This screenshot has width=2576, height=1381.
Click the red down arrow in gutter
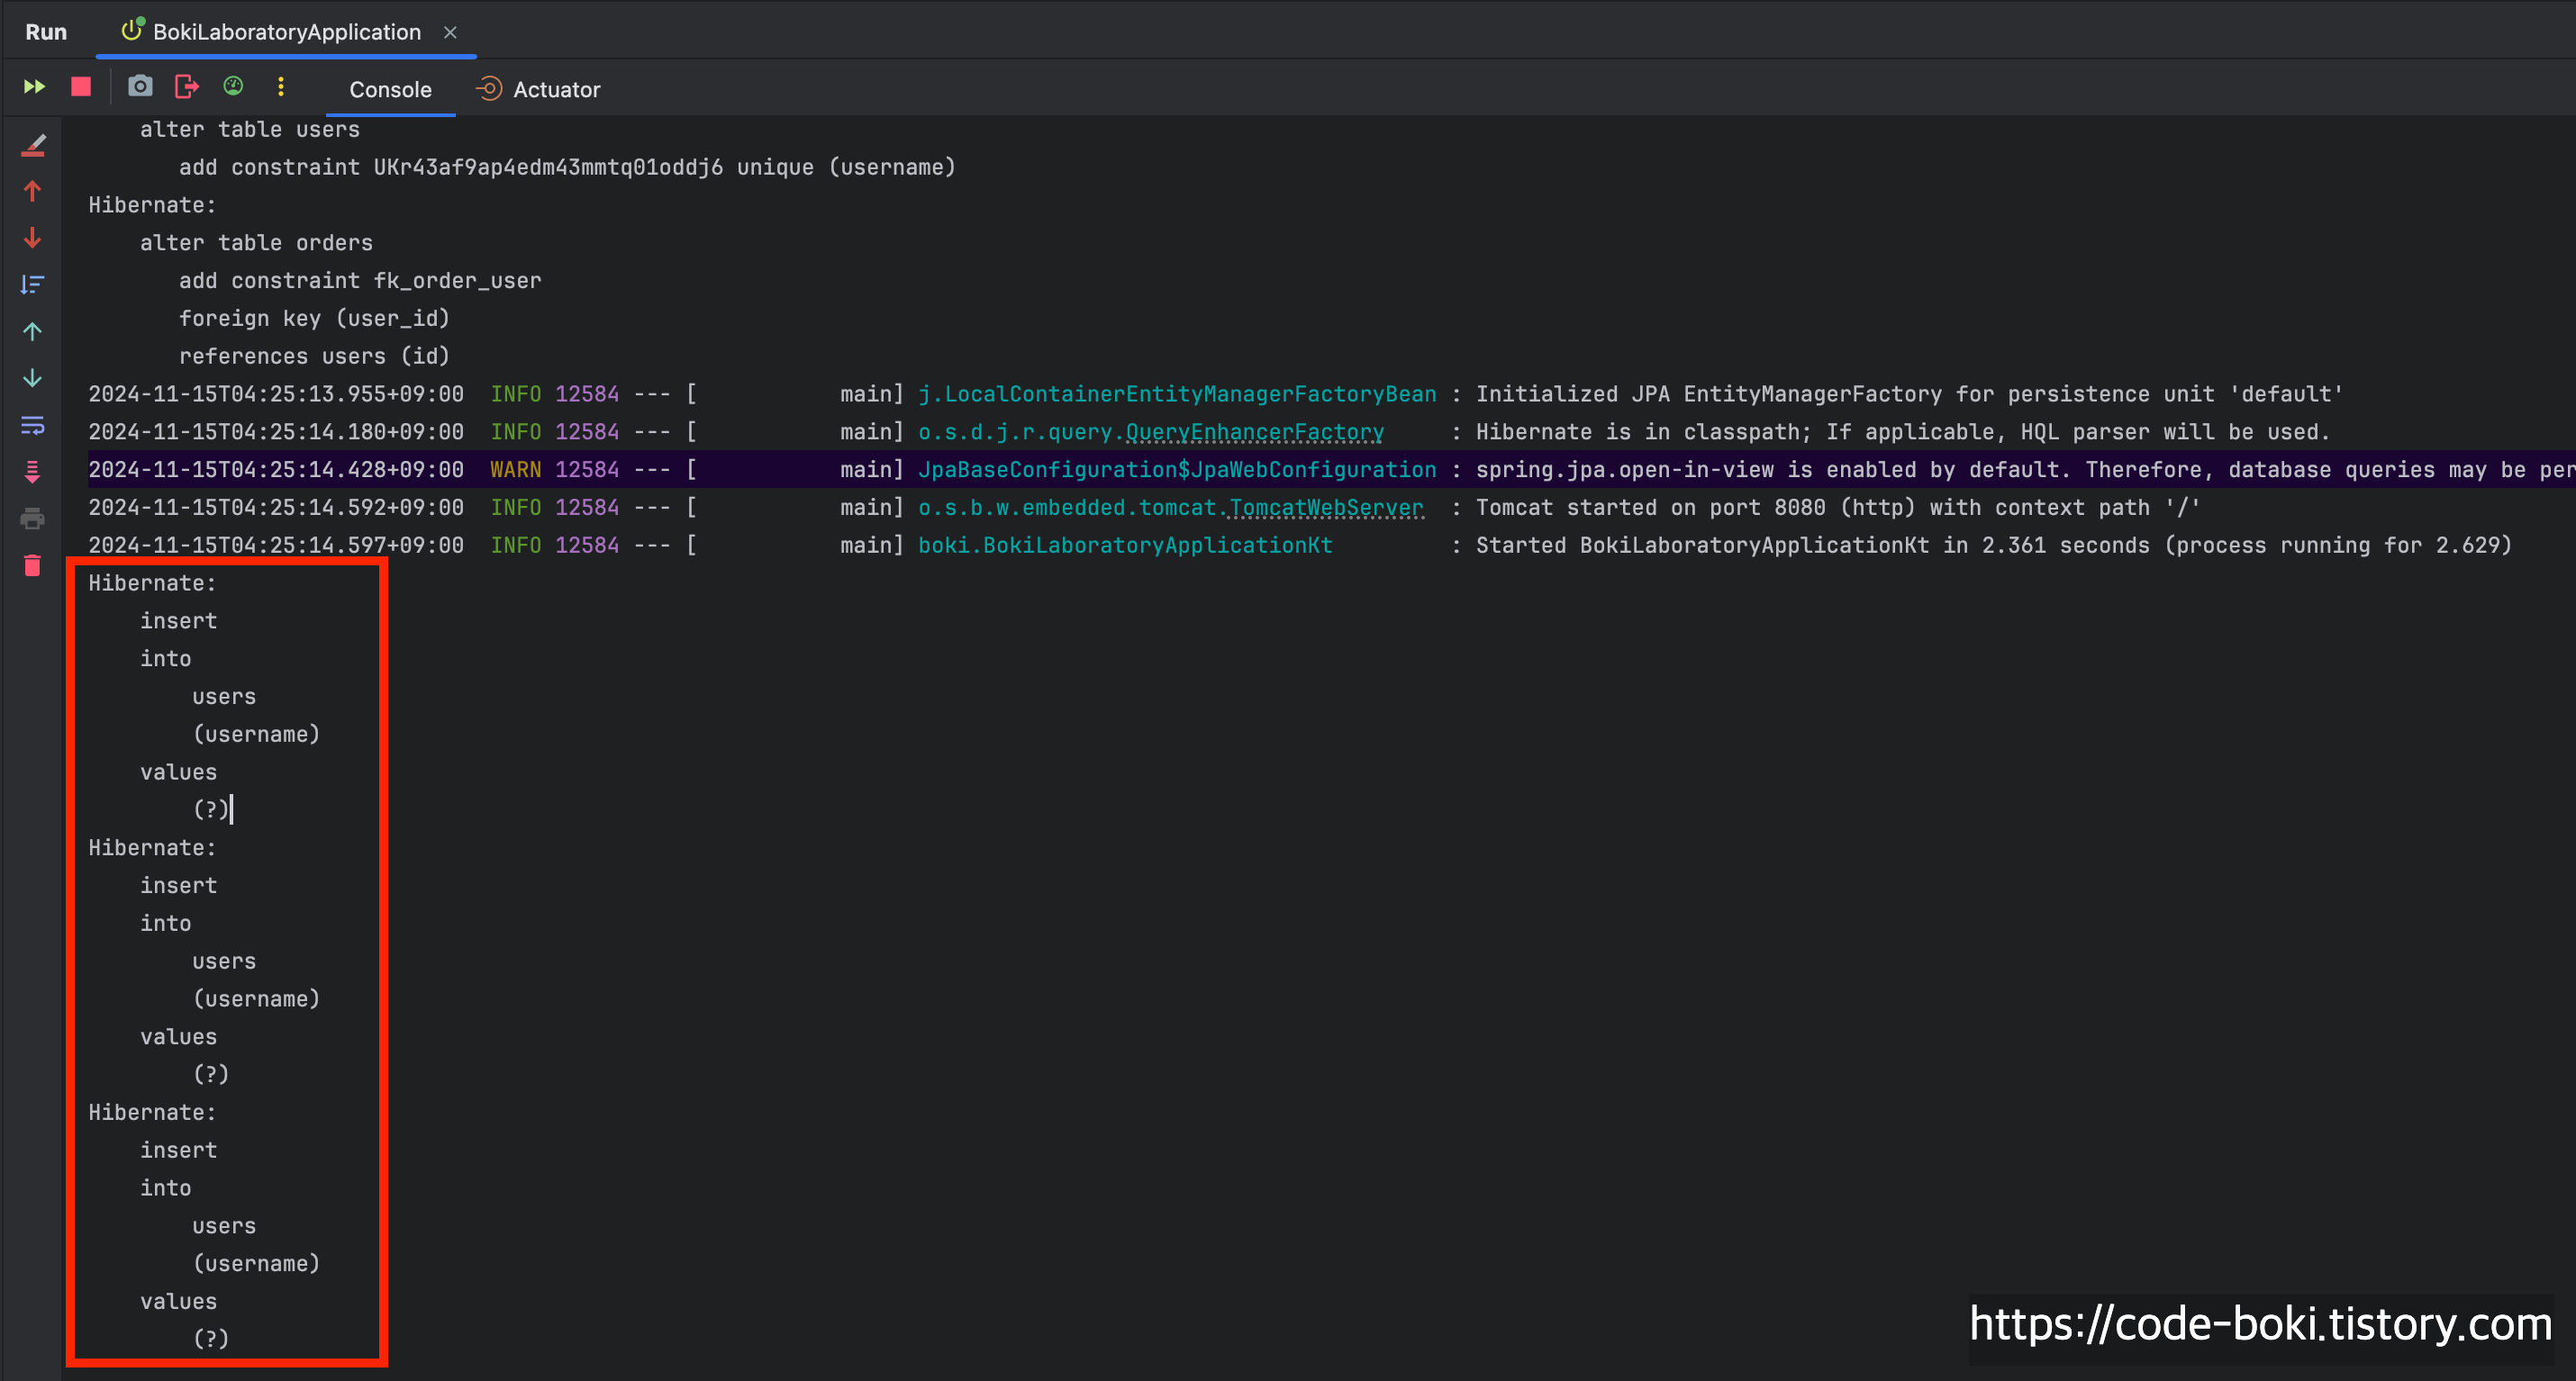click(x=33, y=238)
